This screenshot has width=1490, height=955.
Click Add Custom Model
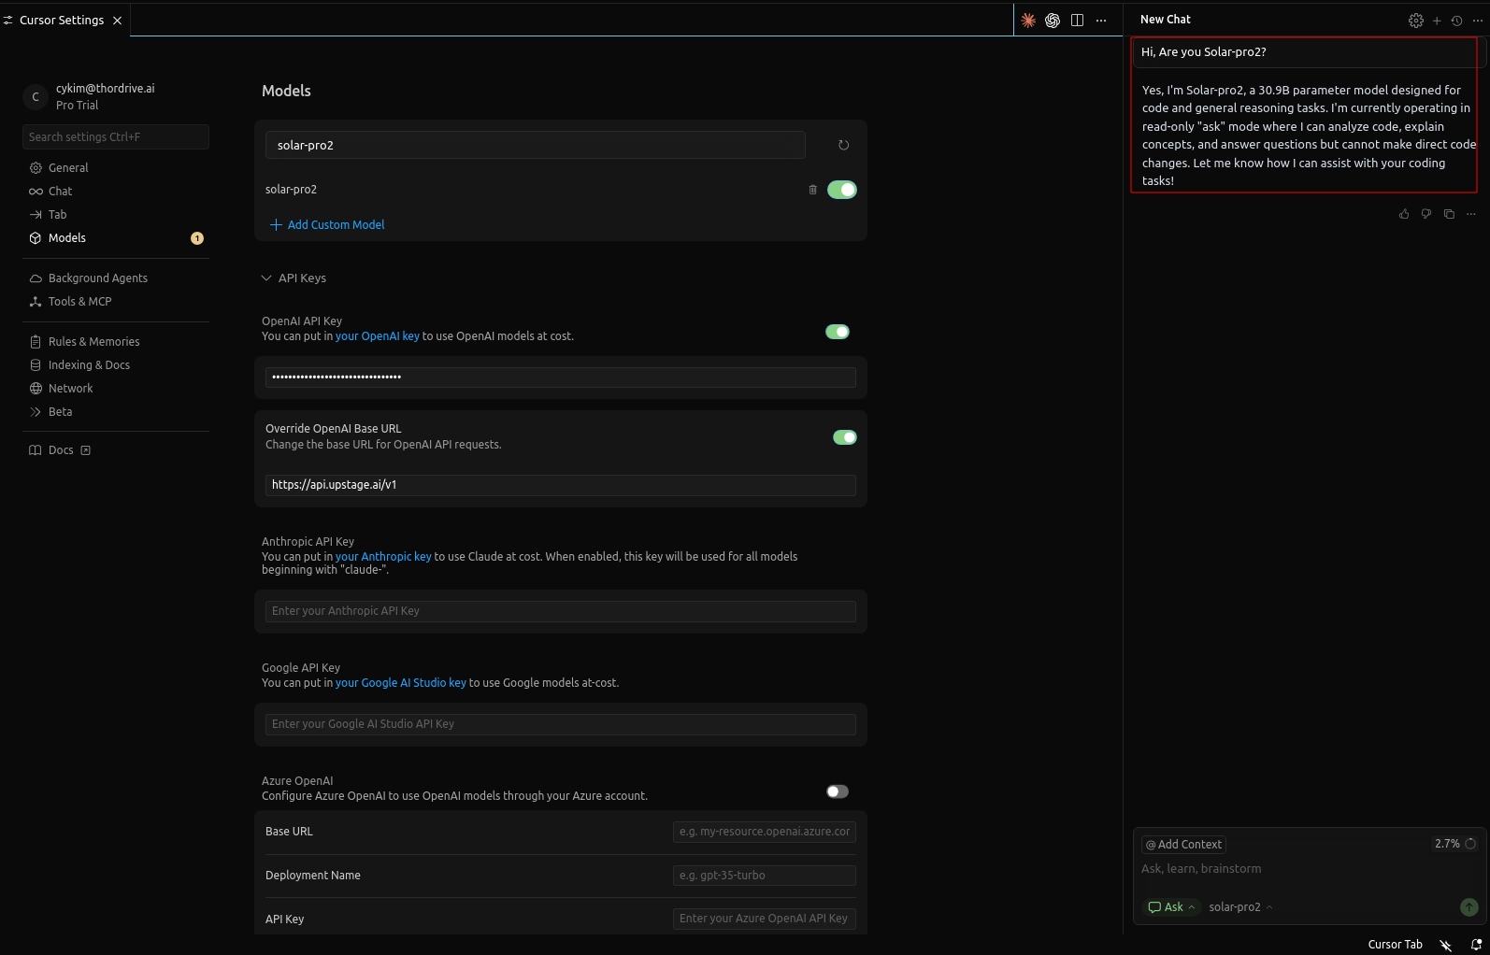327,225
